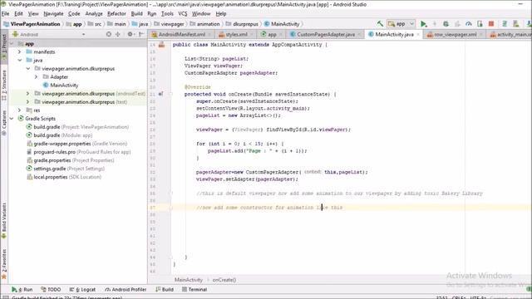Toggle tool window bars at bottom-left corner
Image resolution: width=532 pixels, height=299 pixels.
click(x=5, y=297)
